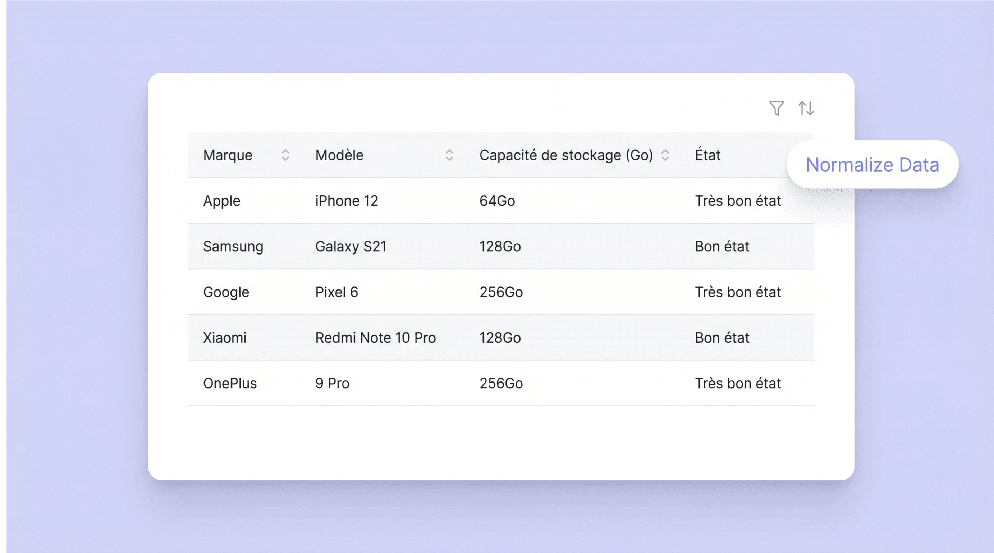The image size is (994, 553).
Task: Toggle sort on Modèle column
Action: click(x=449, y=155)
